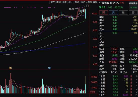Click the 财 financial marker icon below chart

click(x=49, y=68)
